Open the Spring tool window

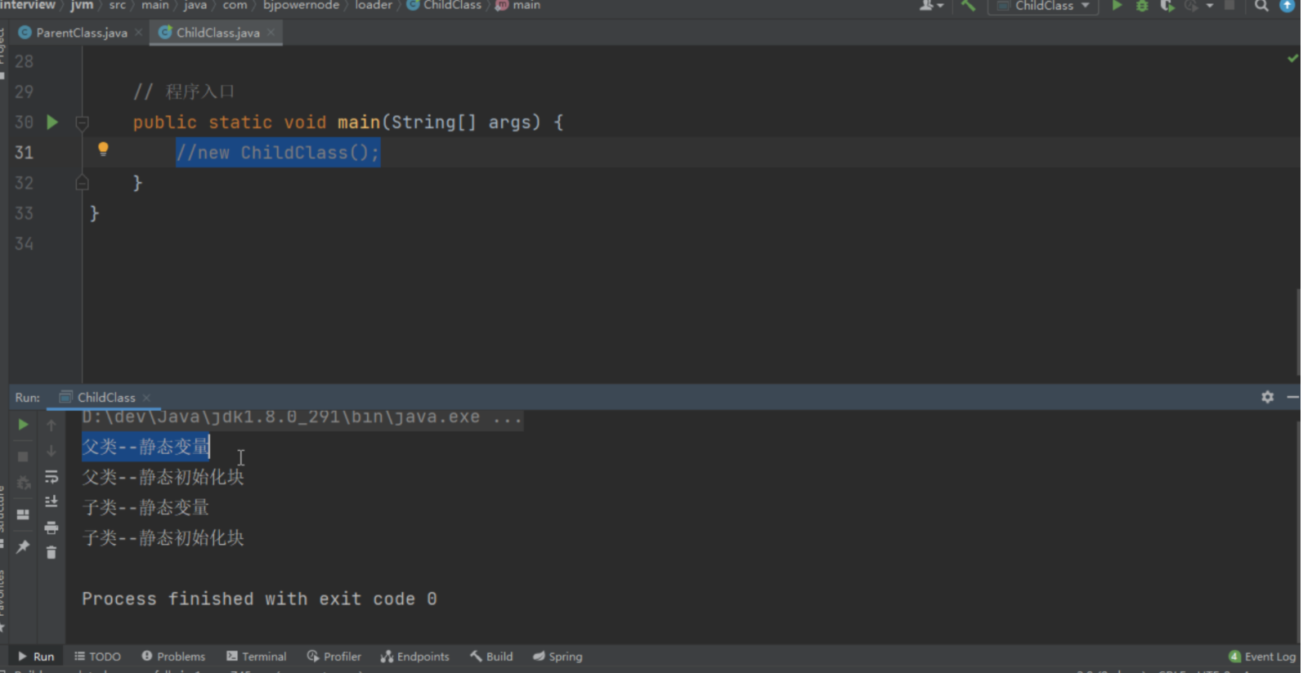point(557,656)
